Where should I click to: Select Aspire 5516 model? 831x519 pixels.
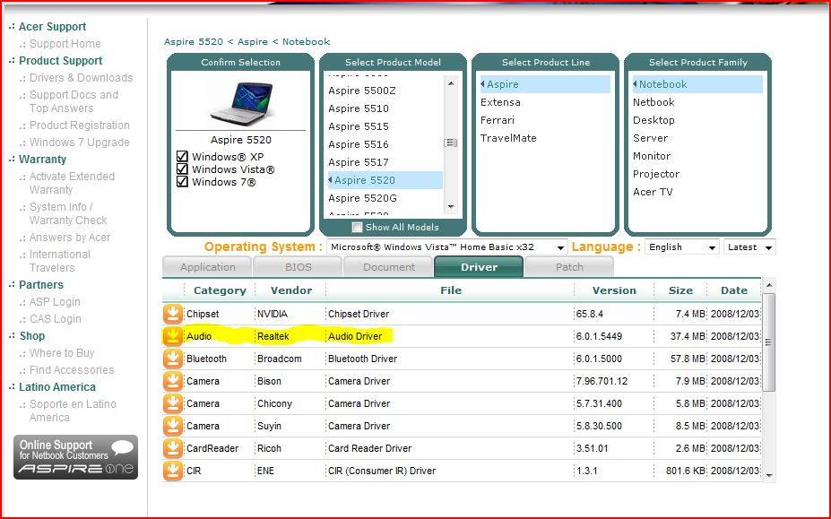[359, 144]
